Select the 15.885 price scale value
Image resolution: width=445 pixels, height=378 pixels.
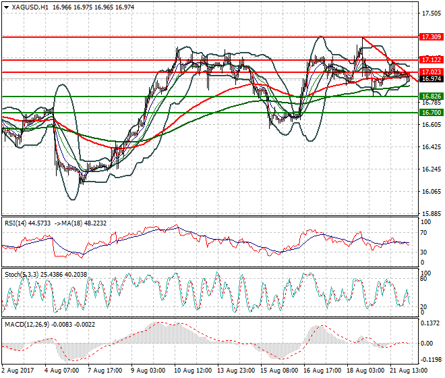[x=432, y=214]
